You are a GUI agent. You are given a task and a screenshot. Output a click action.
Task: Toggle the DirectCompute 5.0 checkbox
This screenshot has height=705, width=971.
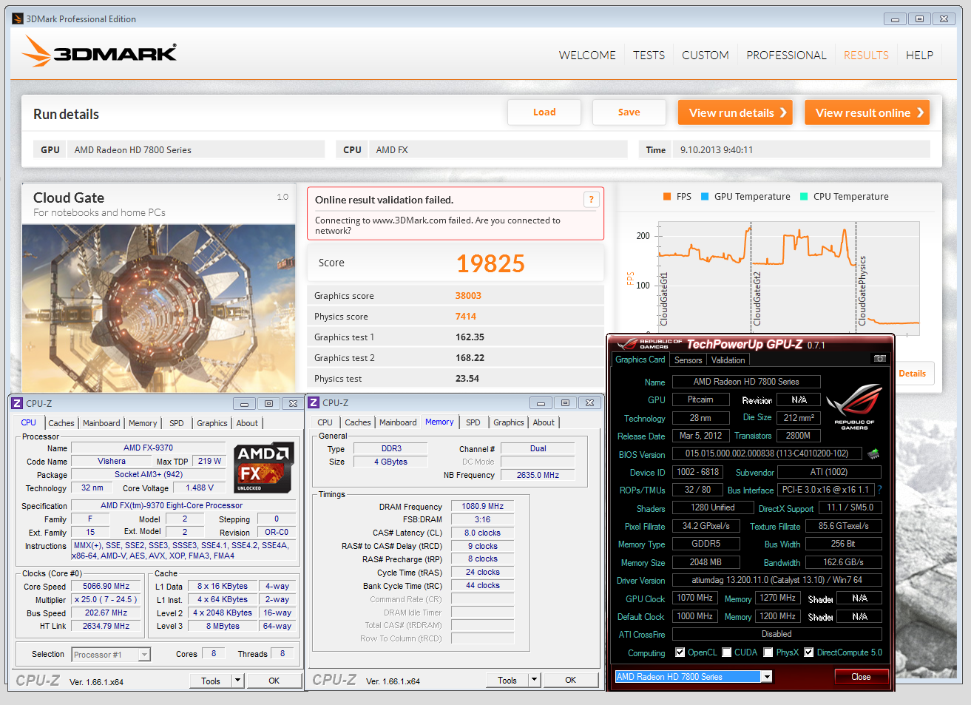coord(809,652)
